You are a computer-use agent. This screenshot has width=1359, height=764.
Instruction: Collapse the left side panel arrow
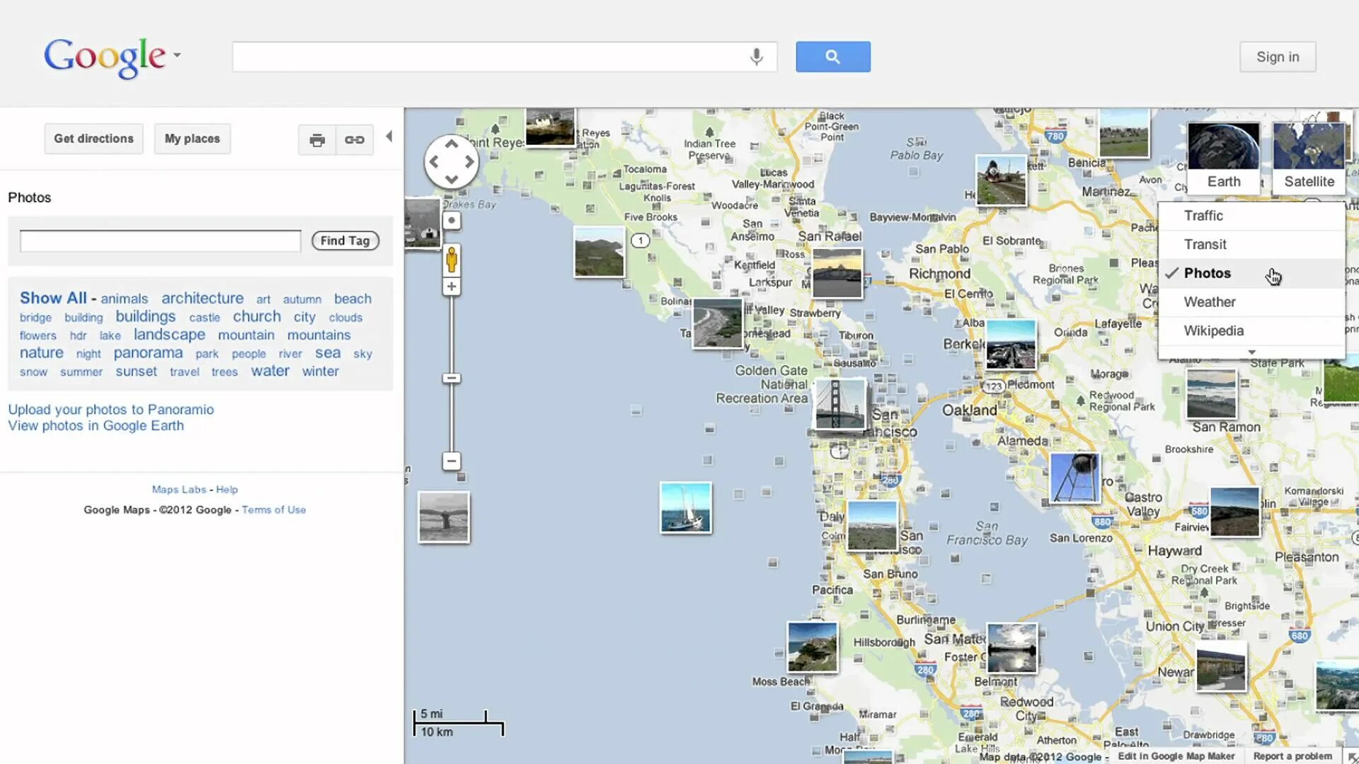pos(389,137)
